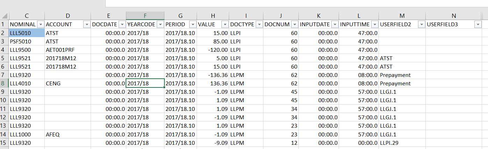Open the DOCTYPE filter dropdown
488x149 pixels.
[259, 24]
